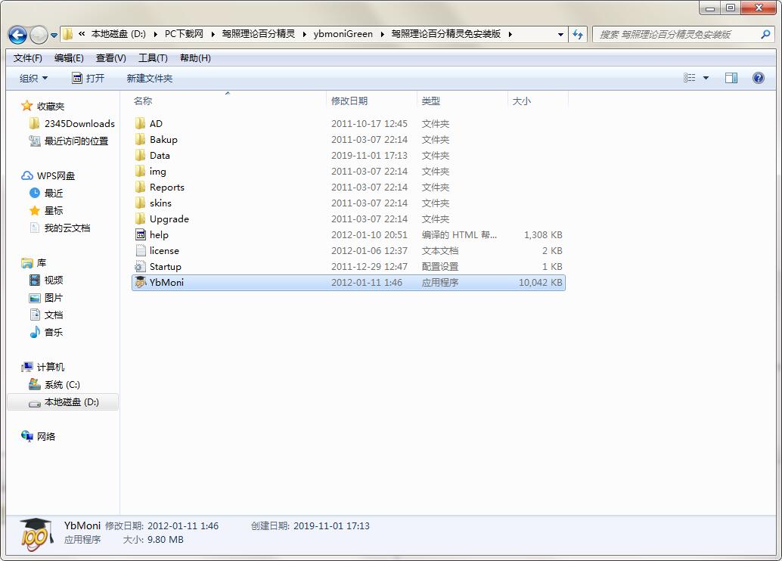Click the Back navigation arrow
The width and height of the screenshot is (782, 561).
click(x=18, y=35)
